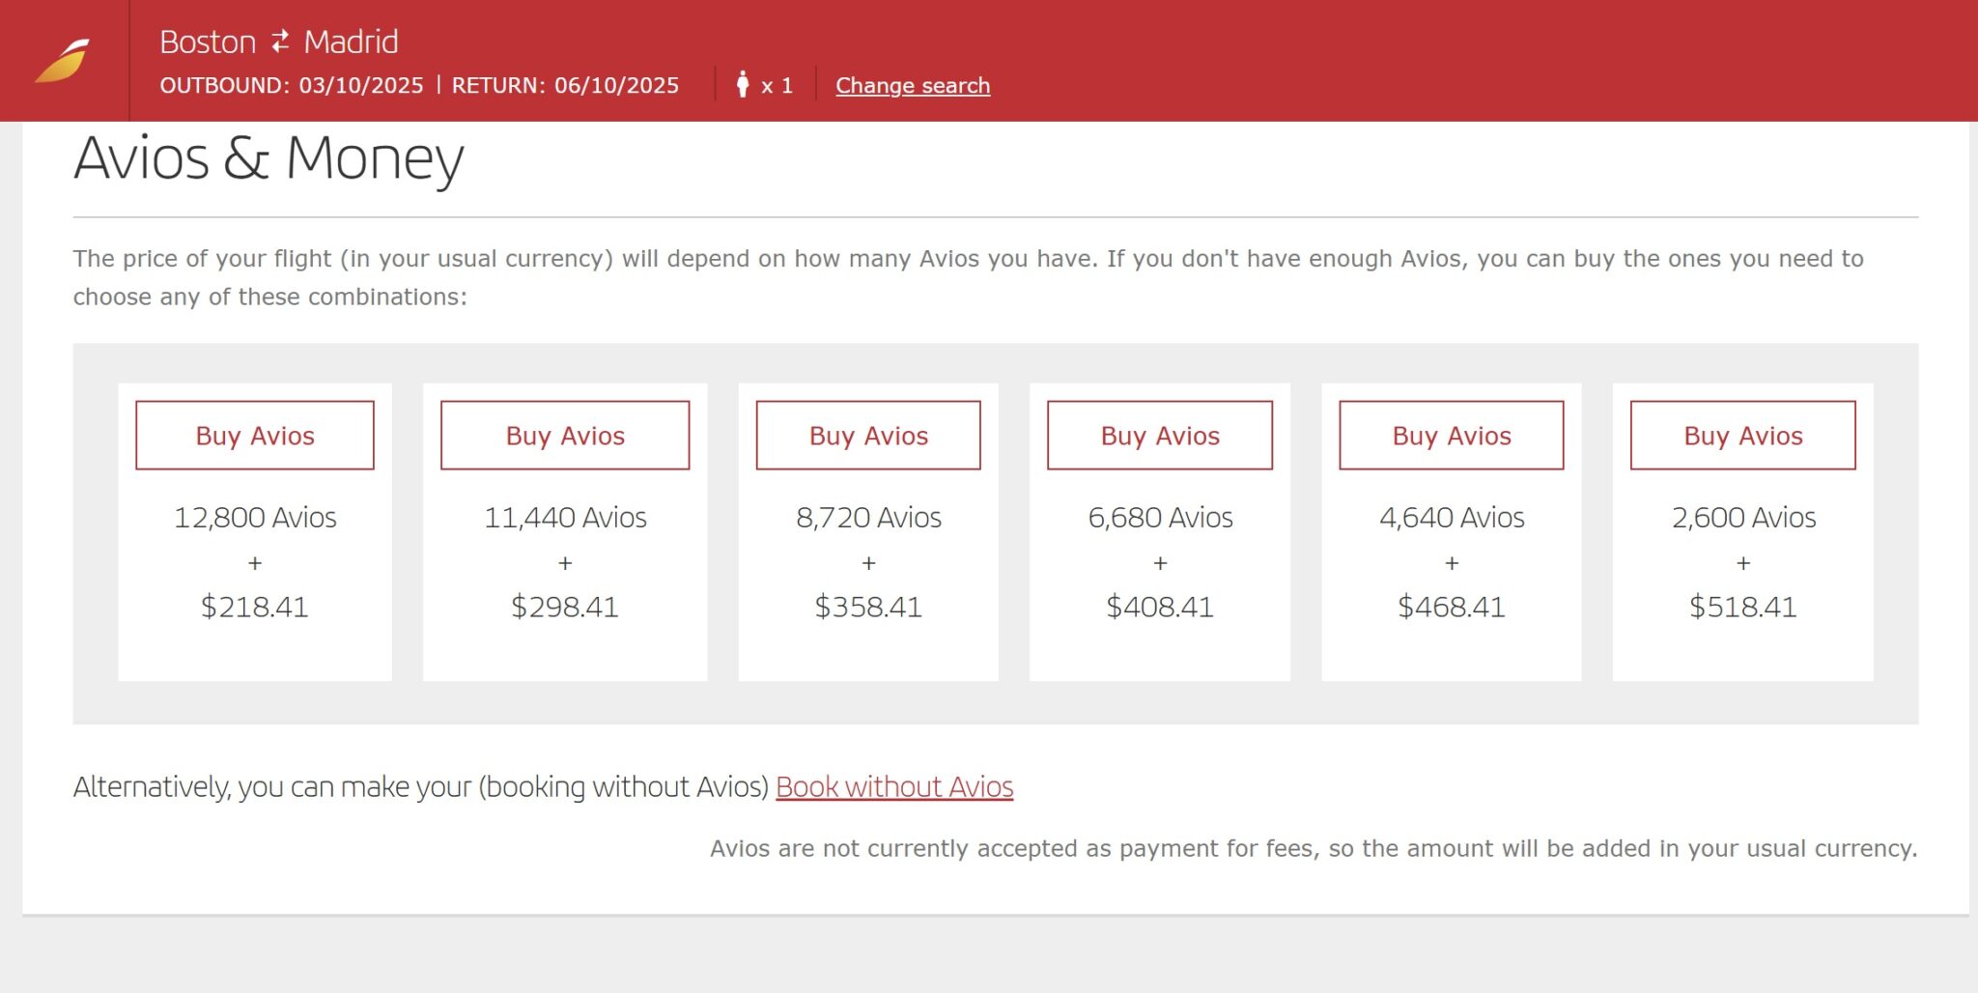Click the passenger icon next to x 1
The image size is (1978, 993).
point(742,84)
